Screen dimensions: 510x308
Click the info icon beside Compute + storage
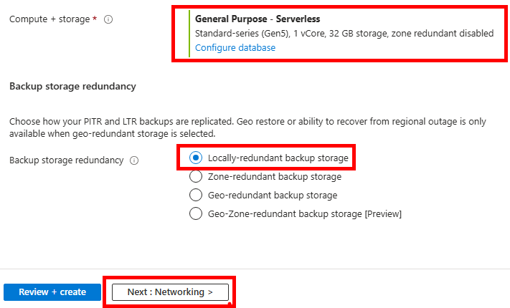(x=108, y=19)
